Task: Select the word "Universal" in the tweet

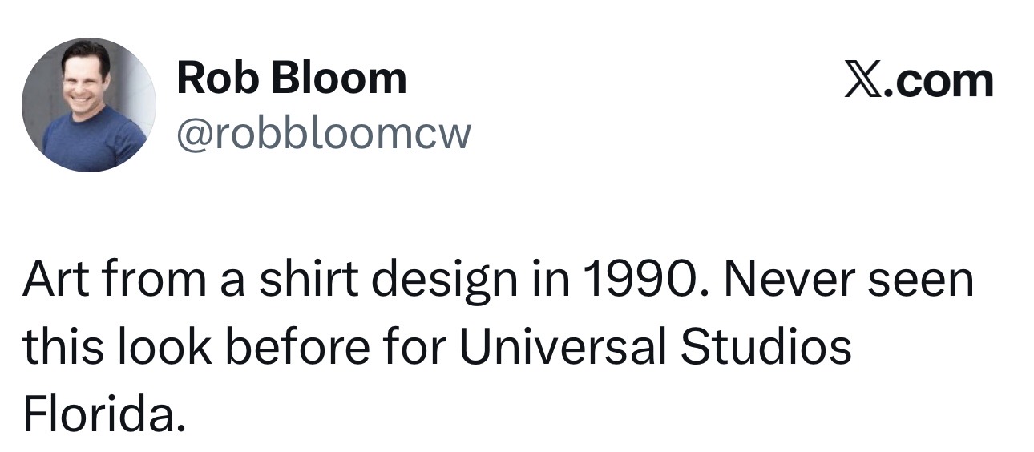Action: 563,349
